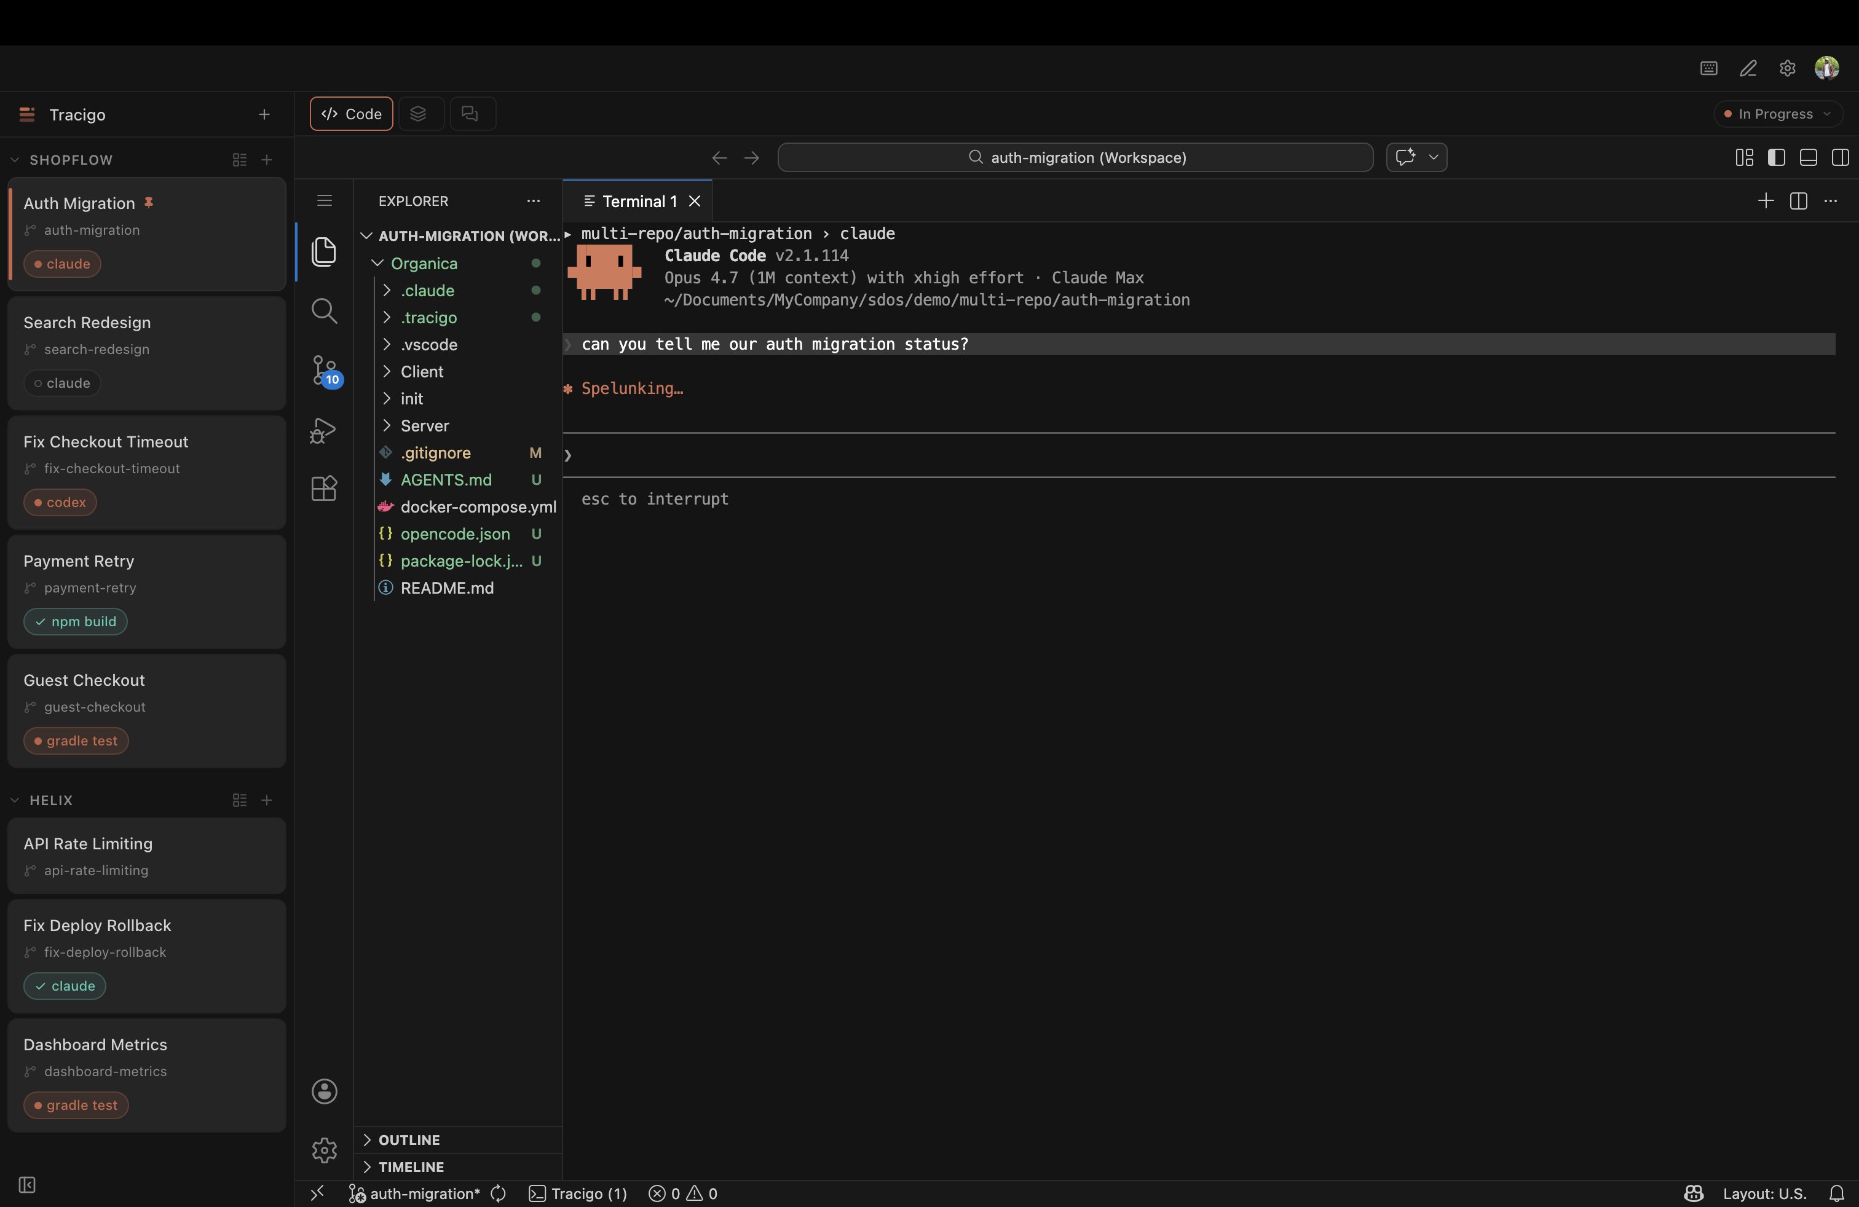Add a task to SHOPFLOW group
This screenshot has height=1207, width=1859.
click(266, 160)
